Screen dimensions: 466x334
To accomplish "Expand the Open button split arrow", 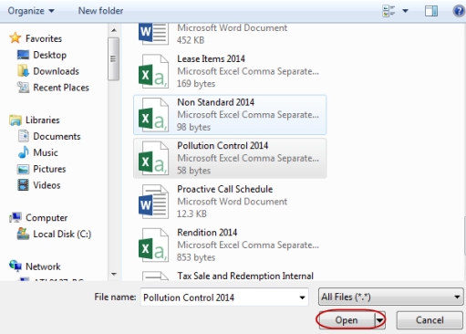I will 380,320.
